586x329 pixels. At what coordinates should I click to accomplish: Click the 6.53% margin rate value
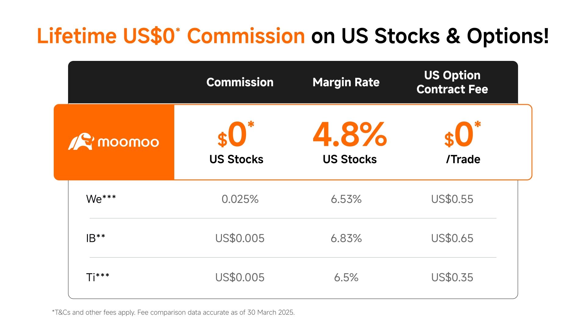(346, 199)
